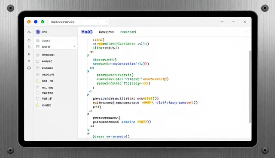275x158 pixels.
Task: Click the slash-shaped edit icon in the address field
Action: [x=98, y=22]
